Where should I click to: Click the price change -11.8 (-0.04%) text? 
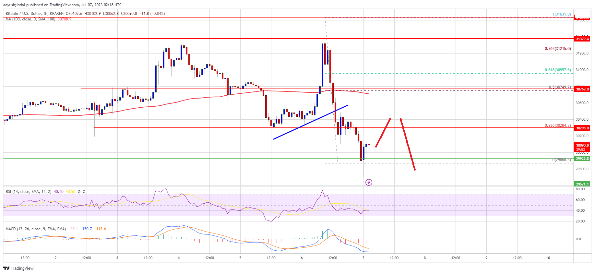(x=152, y=14)
